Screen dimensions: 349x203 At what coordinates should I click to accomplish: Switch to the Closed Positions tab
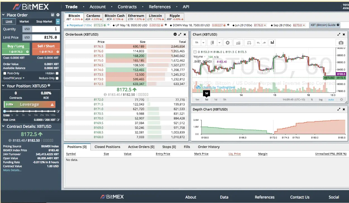[107, 147]
